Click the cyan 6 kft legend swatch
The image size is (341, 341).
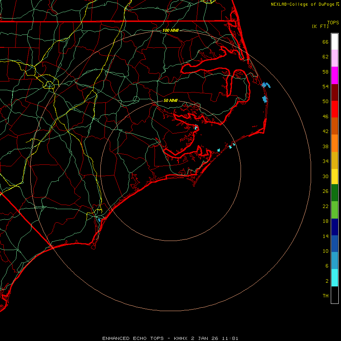[335, 278]
